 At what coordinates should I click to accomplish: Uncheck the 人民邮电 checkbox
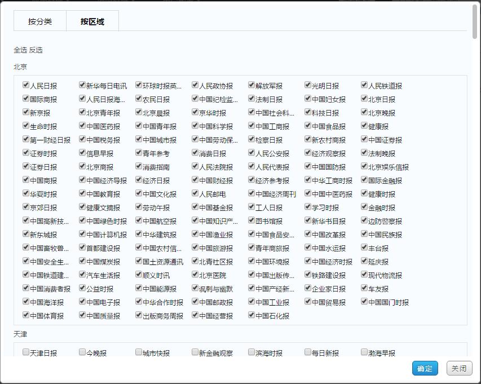click(195, 193)
